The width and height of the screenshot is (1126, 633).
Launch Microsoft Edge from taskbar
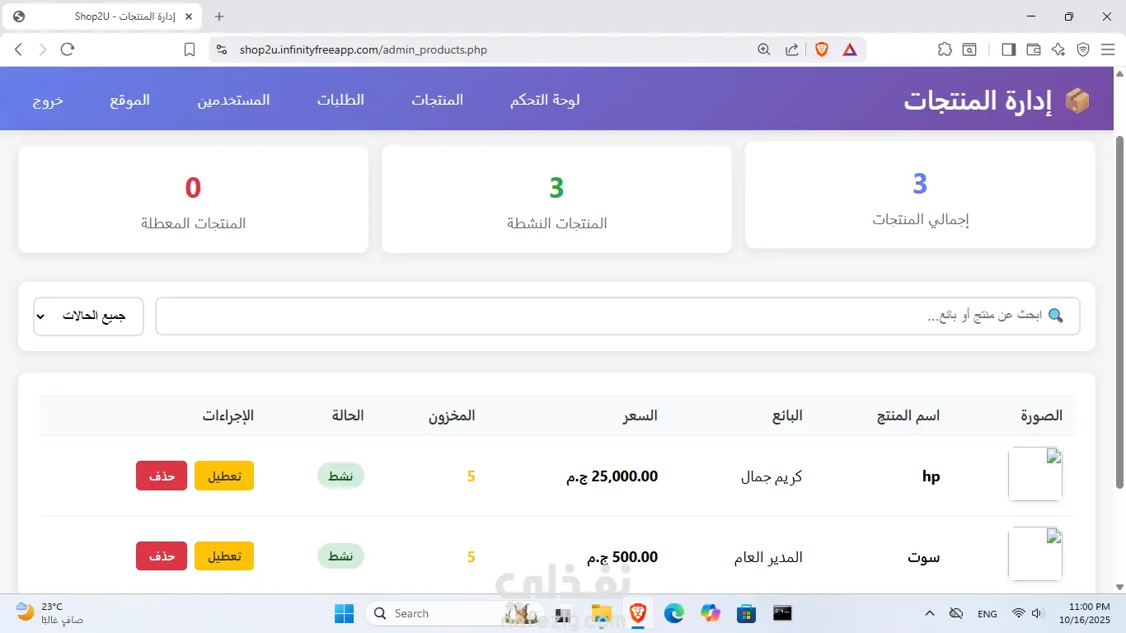point(674,613)
